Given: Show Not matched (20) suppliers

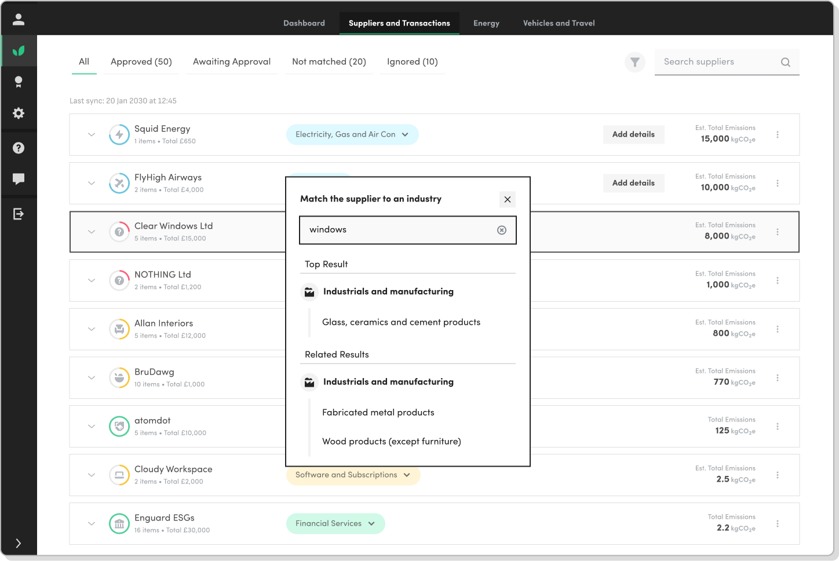Looking at the screenshot, I should coord(329,62).
